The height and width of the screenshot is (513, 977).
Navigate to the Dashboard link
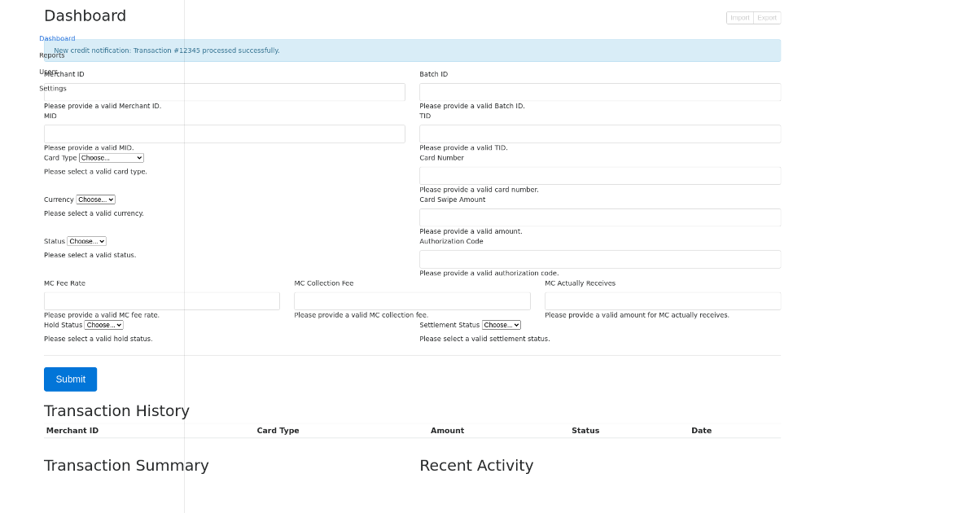[57, 38]
